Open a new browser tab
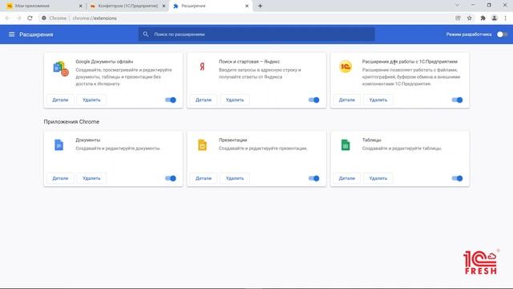This screenshot has height=289, width=513. [x=260, y=6]
